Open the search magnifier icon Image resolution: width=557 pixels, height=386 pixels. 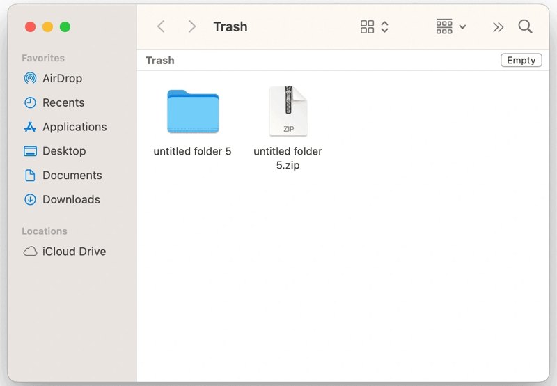point(525,26)
